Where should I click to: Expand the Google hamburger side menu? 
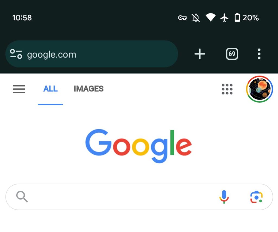19,89
